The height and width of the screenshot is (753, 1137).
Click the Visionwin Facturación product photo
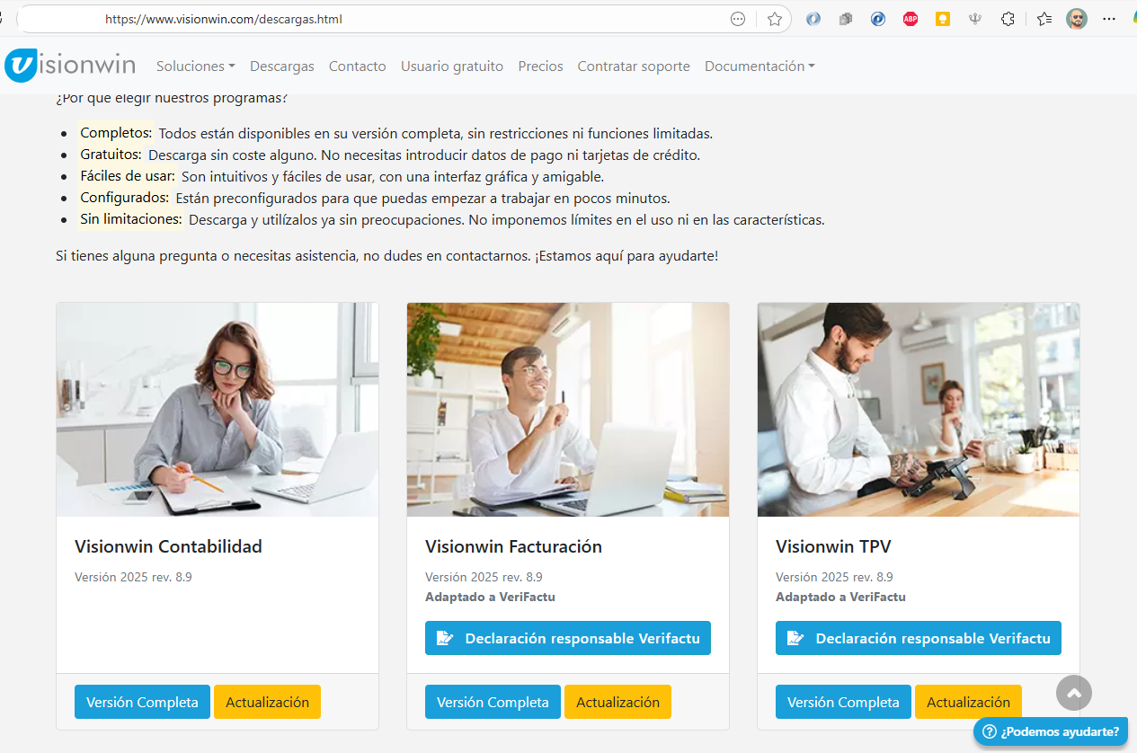568,410
